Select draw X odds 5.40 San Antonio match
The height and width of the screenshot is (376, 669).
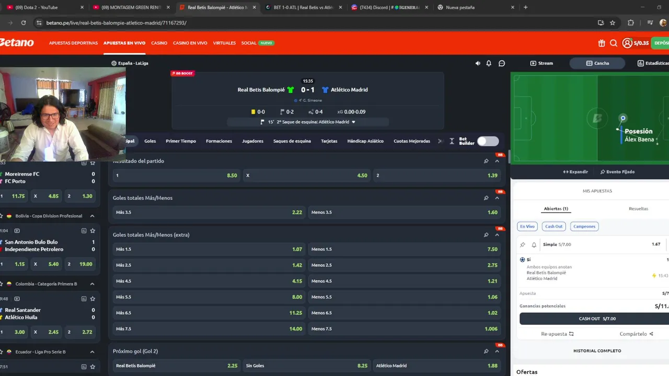point(46,264)
